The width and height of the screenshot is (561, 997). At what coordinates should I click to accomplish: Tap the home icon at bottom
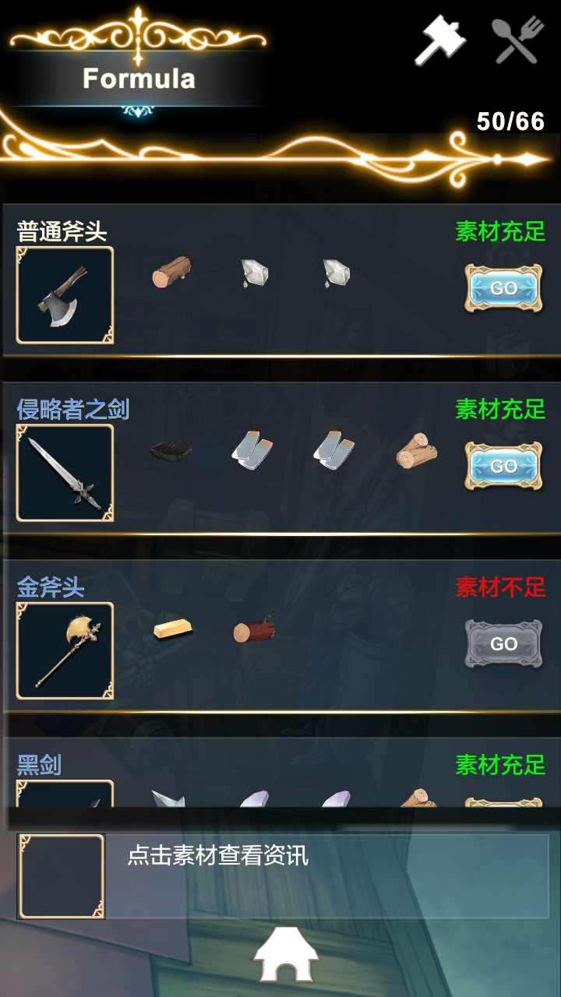[x=287, y=955]
